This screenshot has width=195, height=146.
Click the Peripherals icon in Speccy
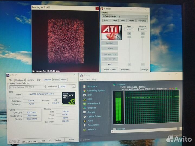coord(84,125)
